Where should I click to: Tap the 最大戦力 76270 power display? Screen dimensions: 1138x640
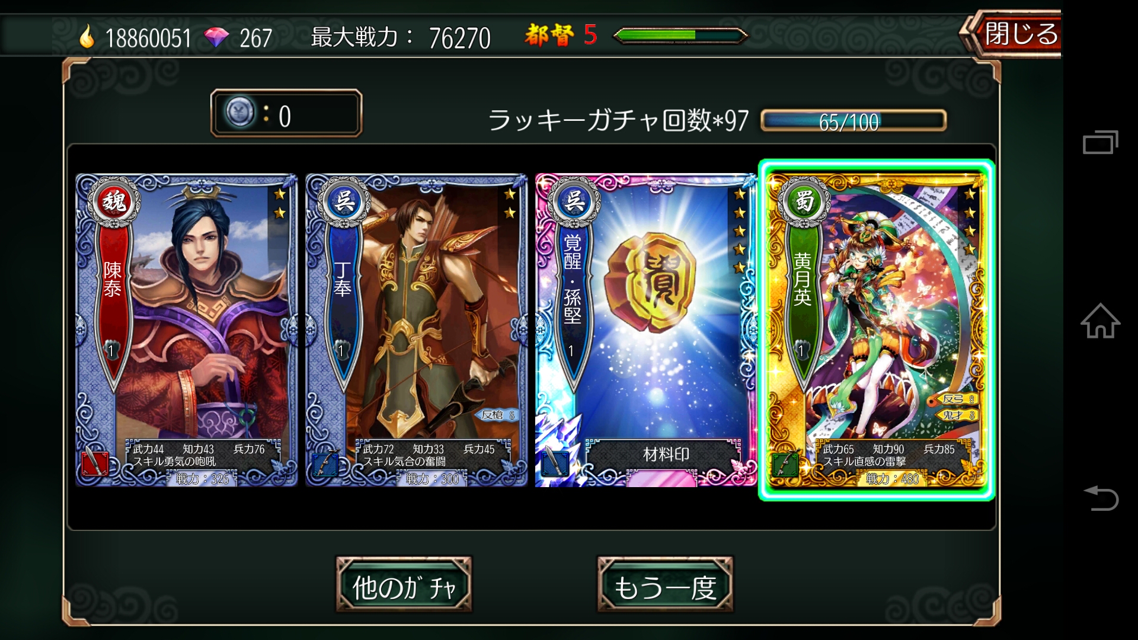[401, 37]
